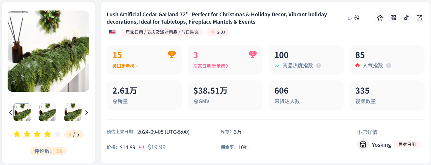
Task: Click the price trend icon next to $14.89
Action: pyautogui.click(x=141, y=147)
